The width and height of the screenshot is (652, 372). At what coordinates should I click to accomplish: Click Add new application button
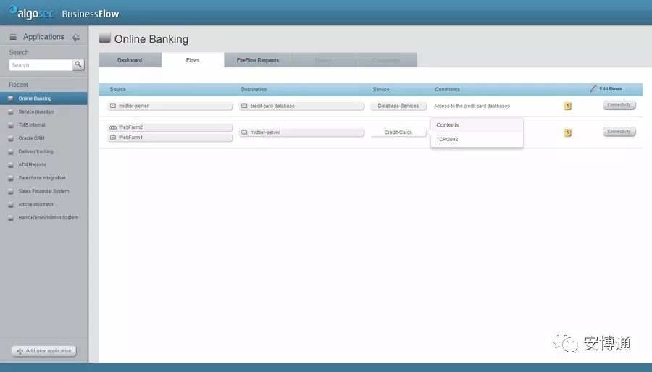tap(43, 351)
